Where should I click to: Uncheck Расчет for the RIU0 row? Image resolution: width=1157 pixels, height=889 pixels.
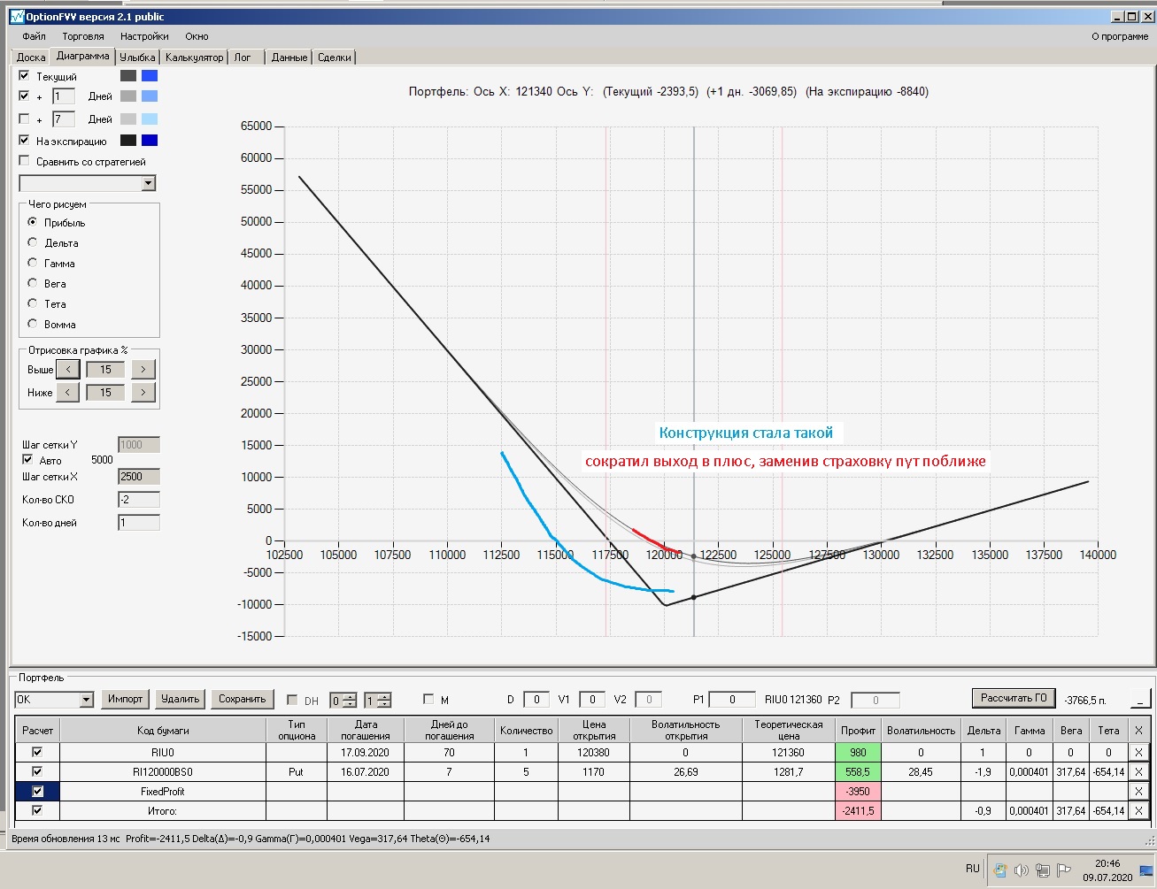coord(37,752)
